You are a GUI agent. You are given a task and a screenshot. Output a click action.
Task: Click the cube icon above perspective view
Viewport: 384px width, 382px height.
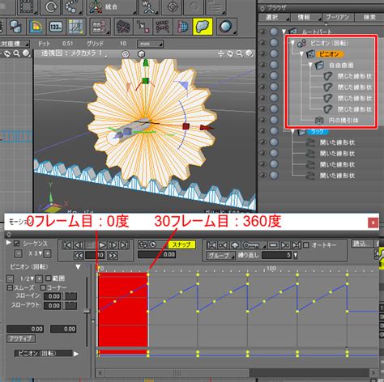pyautogui.click(x=141, y=54)
